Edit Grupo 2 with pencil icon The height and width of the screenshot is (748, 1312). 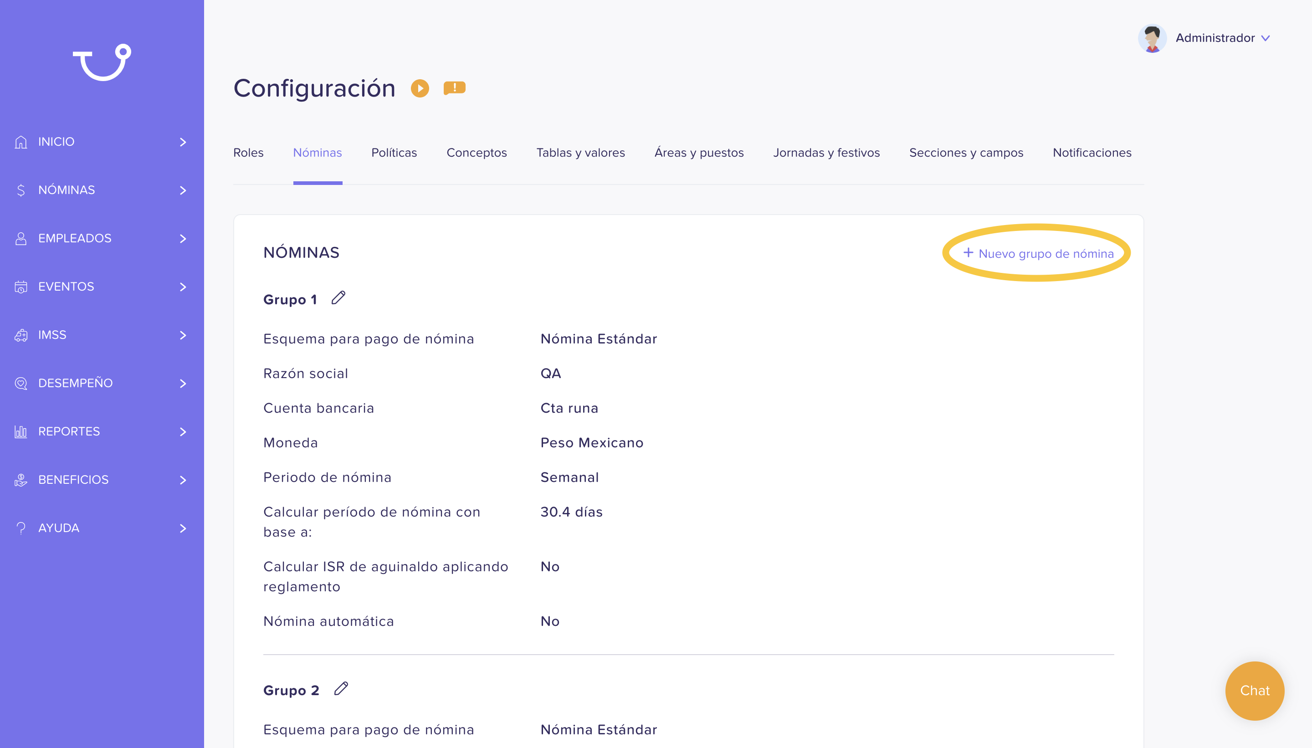pyautogui.click(x=341, y=688)
